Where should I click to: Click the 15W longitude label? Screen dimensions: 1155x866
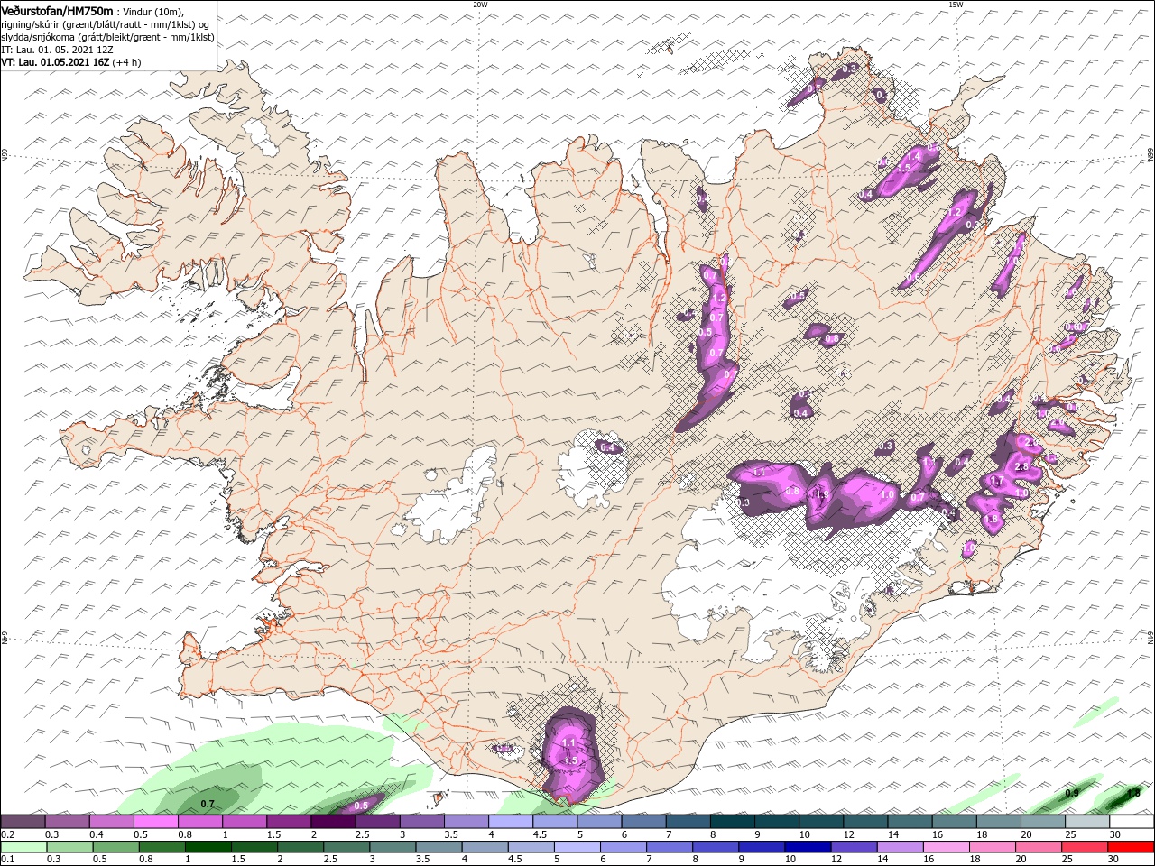pyautogui.click(x=956, y=5)
